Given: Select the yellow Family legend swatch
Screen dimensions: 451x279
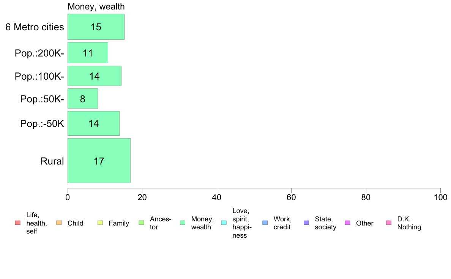Looking at the screenshot, I should coord(100,223).
